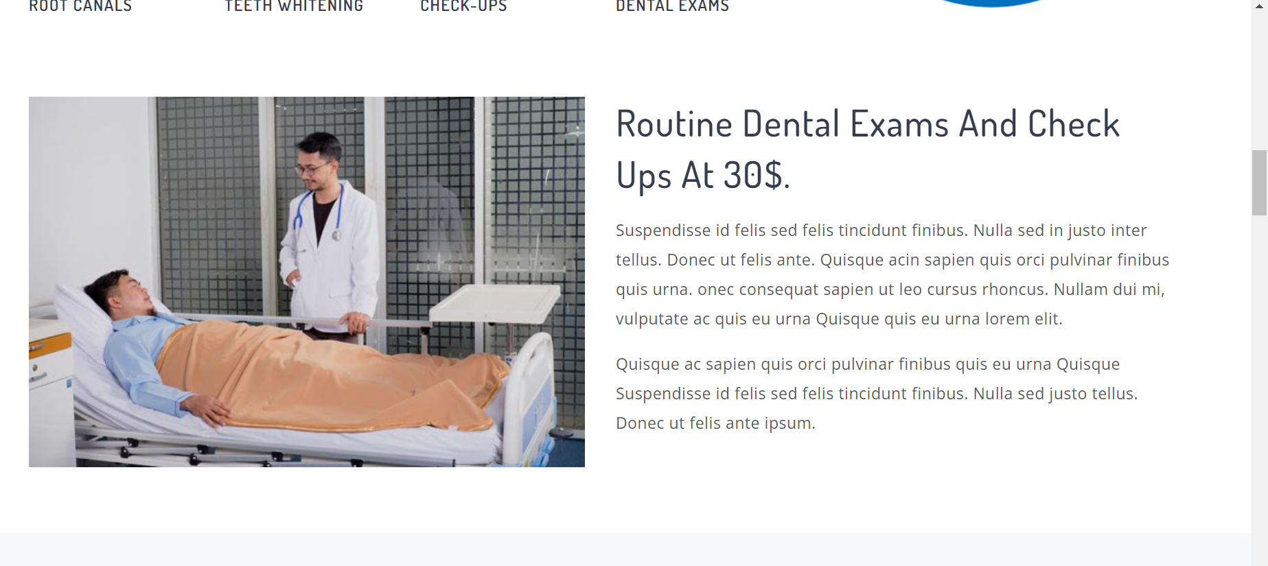The width and height of the screenshot is (1268, 566).
Task: Click the vertical scrollbar thumb
Action: [1259, 182]
